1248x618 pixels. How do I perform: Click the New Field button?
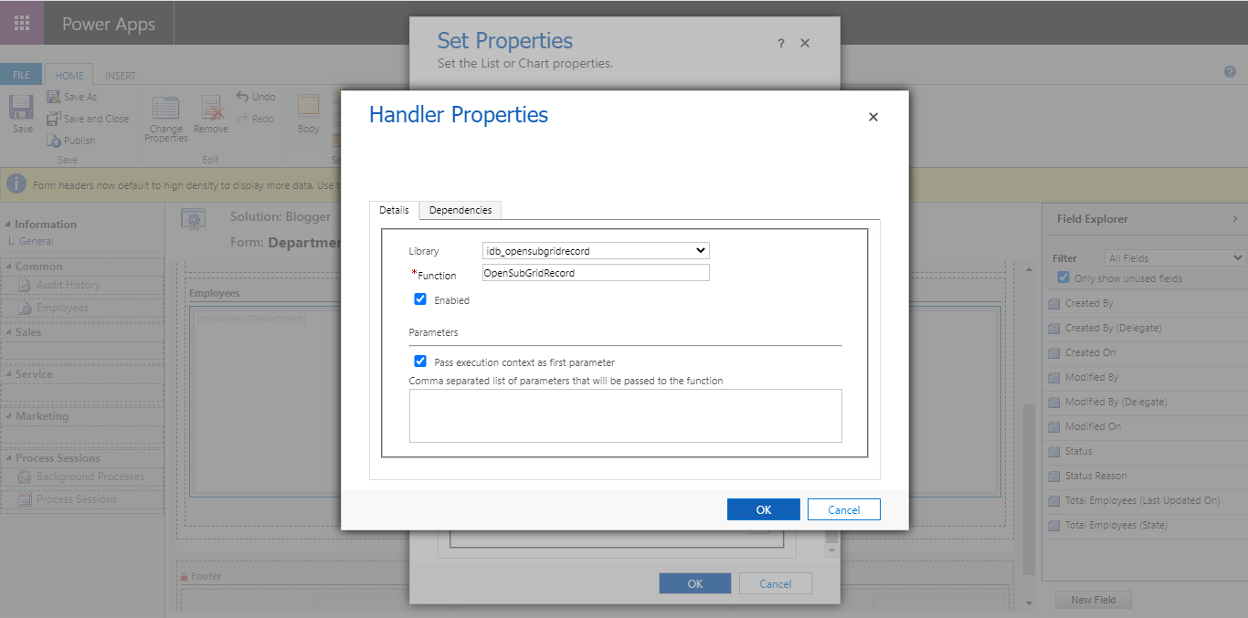point(1093,599)
